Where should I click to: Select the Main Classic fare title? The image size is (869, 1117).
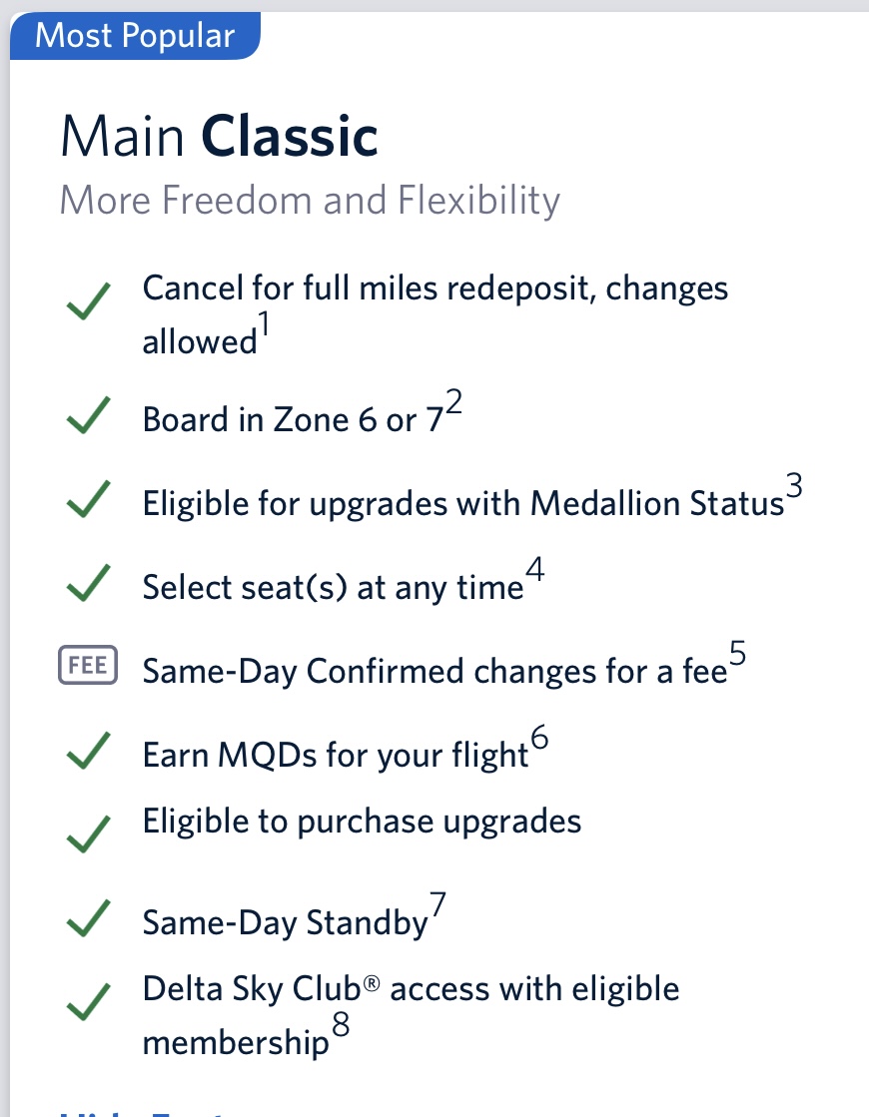[219, 136]
